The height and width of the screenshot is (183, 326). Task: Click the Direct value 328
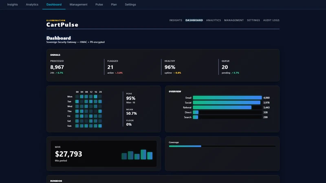point(265,112)
